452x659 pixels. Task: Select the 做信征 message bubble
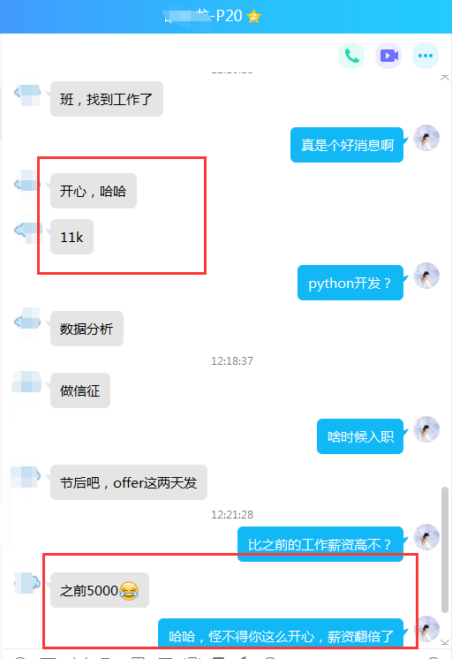coord(80,390)
